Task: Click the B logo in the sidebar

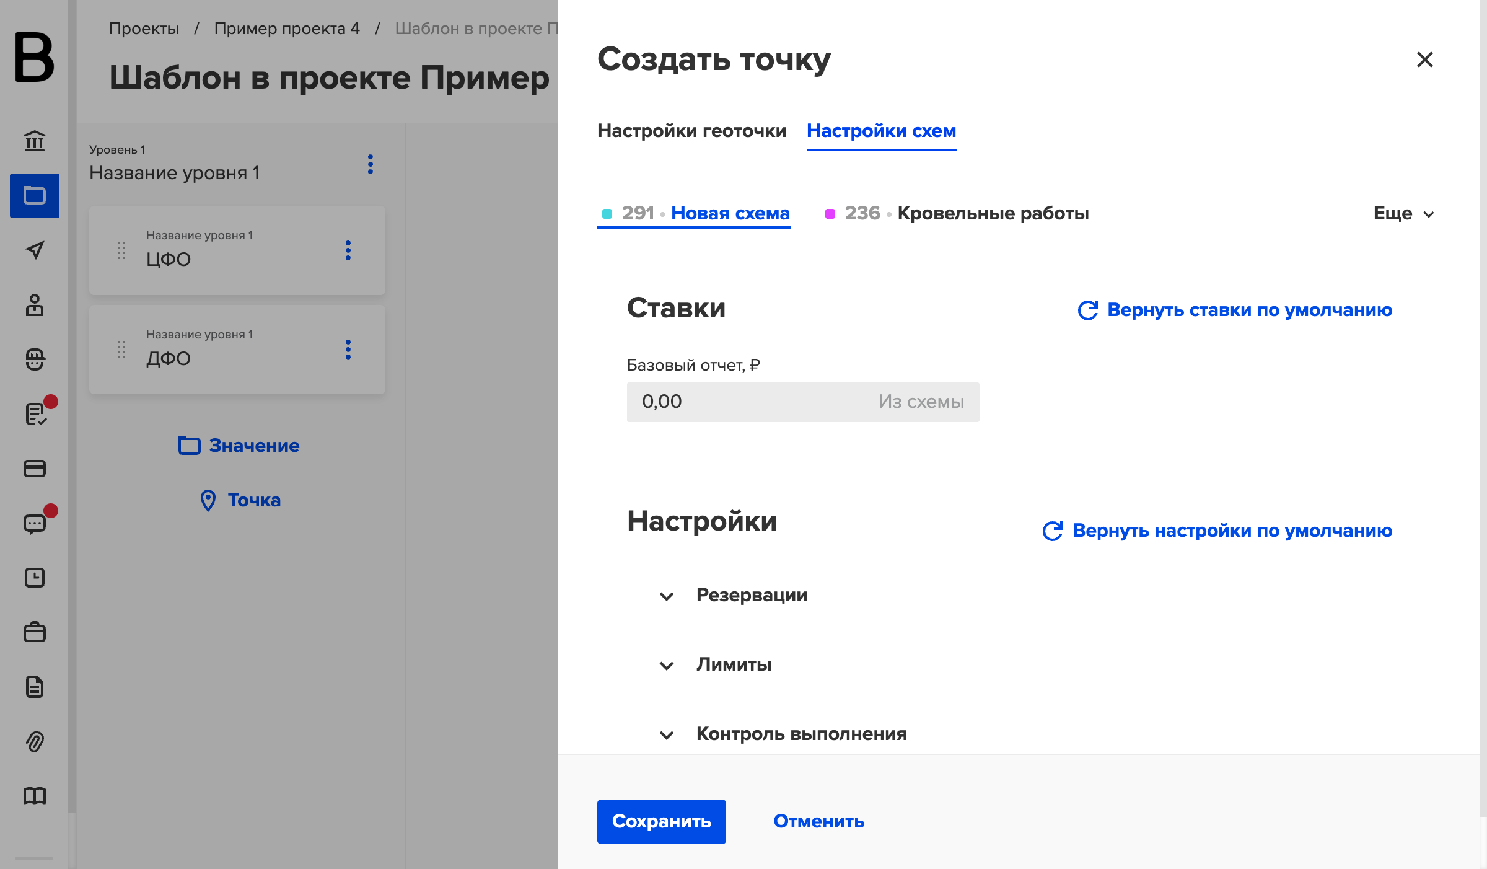Action: (x=35, y=57)
